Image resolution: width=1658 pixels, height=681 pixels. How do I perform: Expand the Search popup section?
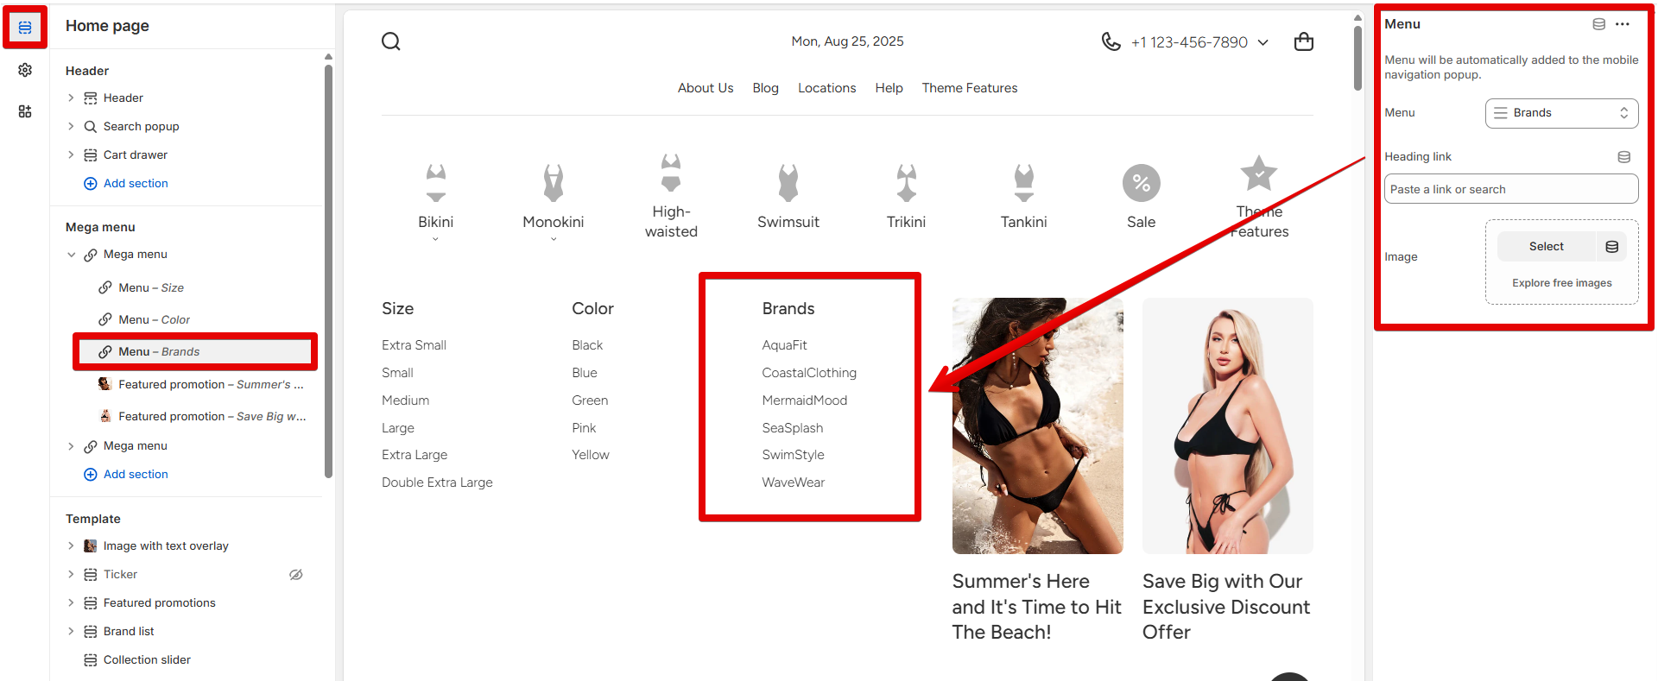coord(72,127)
